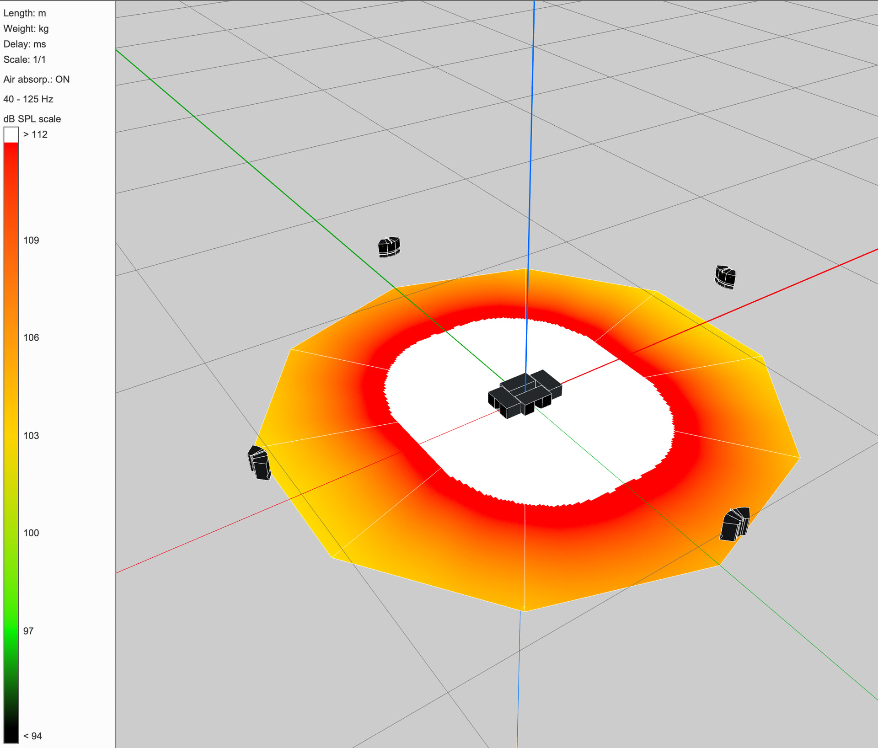
Task: Click the white >112 swatch in legend
Action: pos(11,134)
